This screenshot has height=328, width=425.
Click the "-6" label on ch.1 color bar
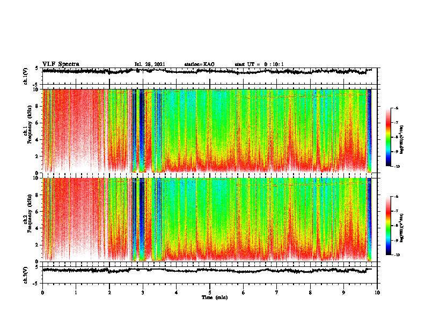(395, 108)
